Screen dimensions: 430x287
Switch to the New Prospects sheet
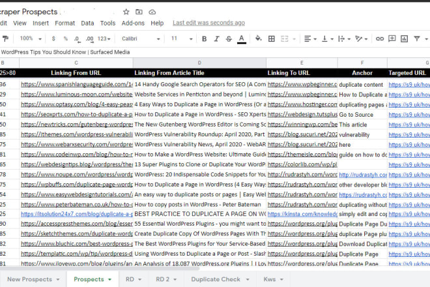pyautogui.click(x=29, y=279)
